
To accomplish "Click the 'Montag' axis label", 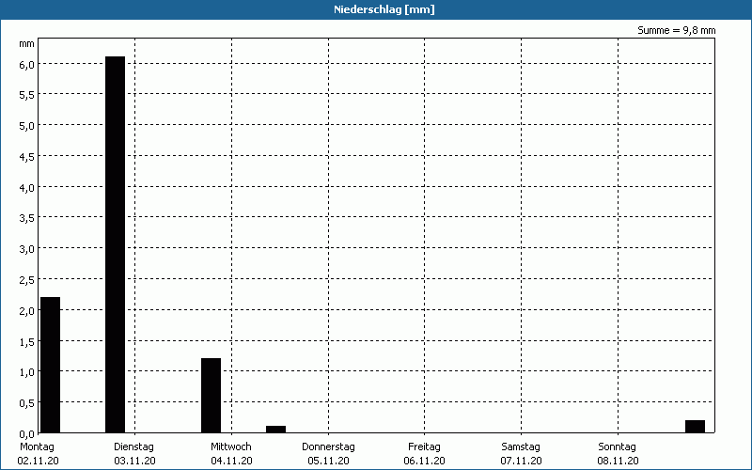I will (38, 446).
